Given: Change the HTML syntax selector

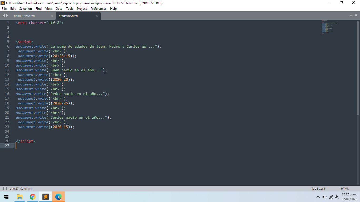Looking at the screenshot, I should (x=345, y=189).
